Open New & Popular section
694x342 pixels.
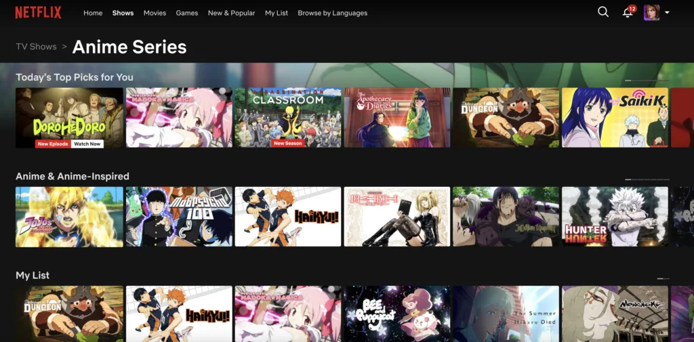(232, 13)
